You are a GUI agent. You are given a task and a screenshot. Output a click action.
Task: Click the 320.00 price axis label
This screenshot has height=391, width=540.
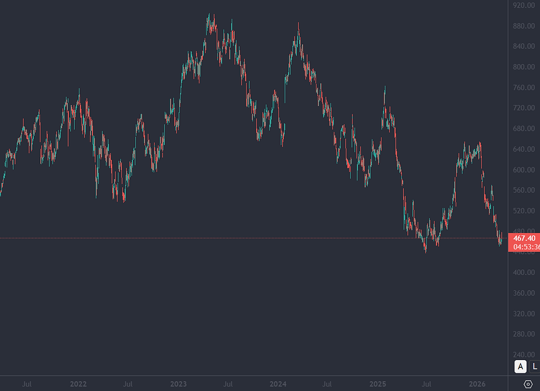point(524,313)
